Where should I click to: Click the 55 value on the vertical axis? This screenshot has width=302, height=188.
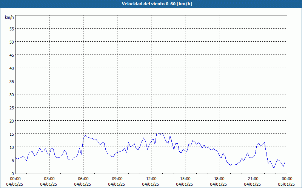click(12, 29)
